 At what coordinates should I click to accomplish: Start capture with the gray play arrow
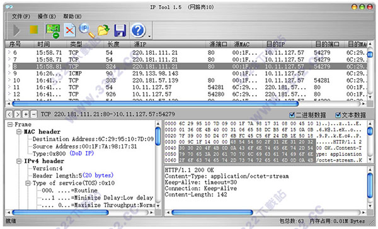click(16, 30)
